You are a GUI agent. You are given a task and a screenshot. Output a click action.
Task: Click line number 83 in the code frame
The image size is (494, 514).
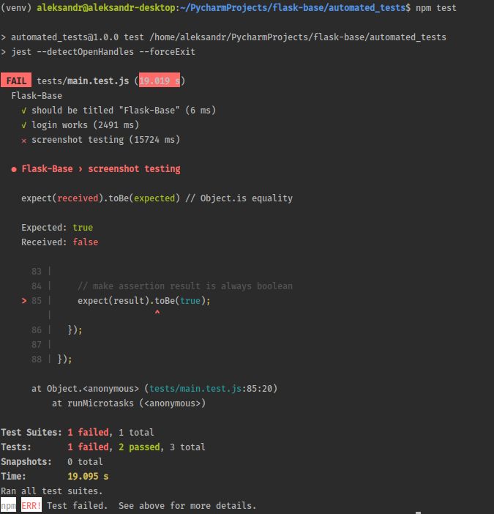[x=37, y=272]
